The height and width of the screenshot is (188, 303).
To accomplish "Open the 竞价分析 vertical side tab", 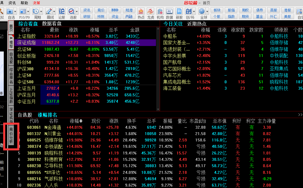I will tap(11, 135).
